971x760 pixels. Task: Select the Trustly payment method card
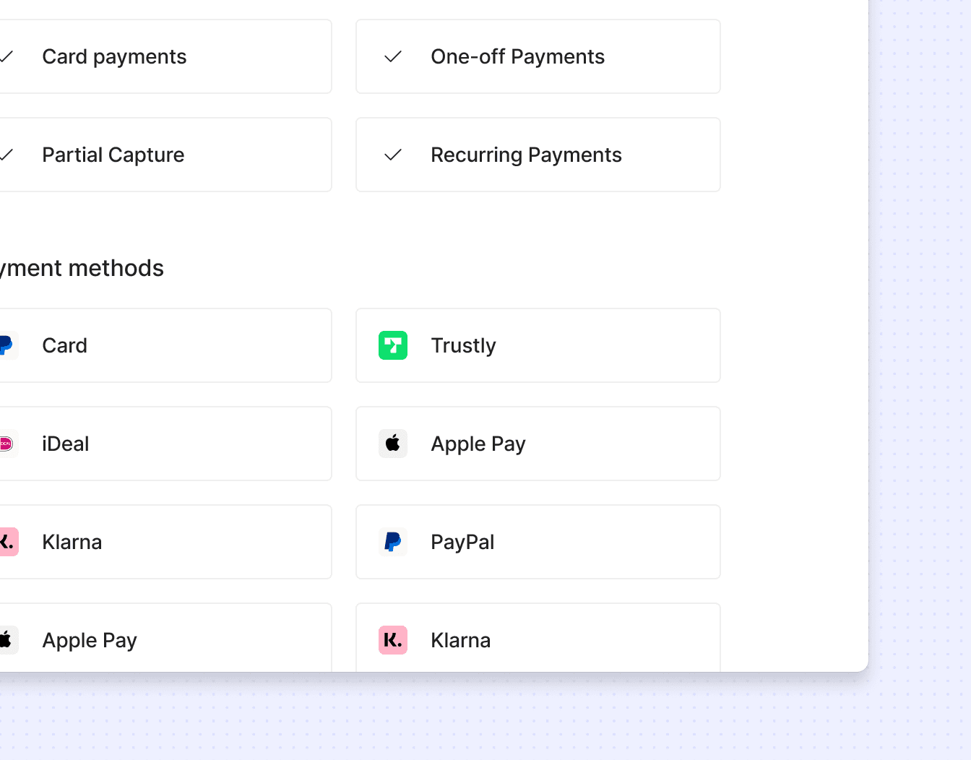[538, 345]
